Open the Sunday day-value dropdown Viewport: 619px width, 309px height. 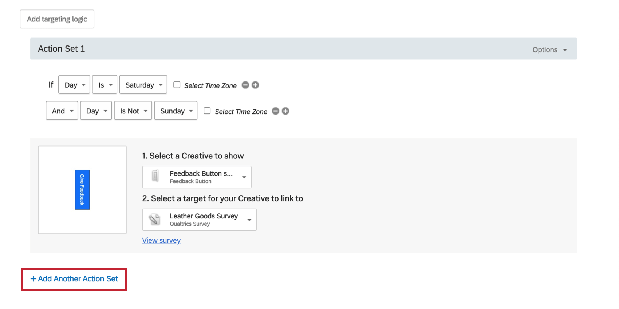[x=176, y=111]
